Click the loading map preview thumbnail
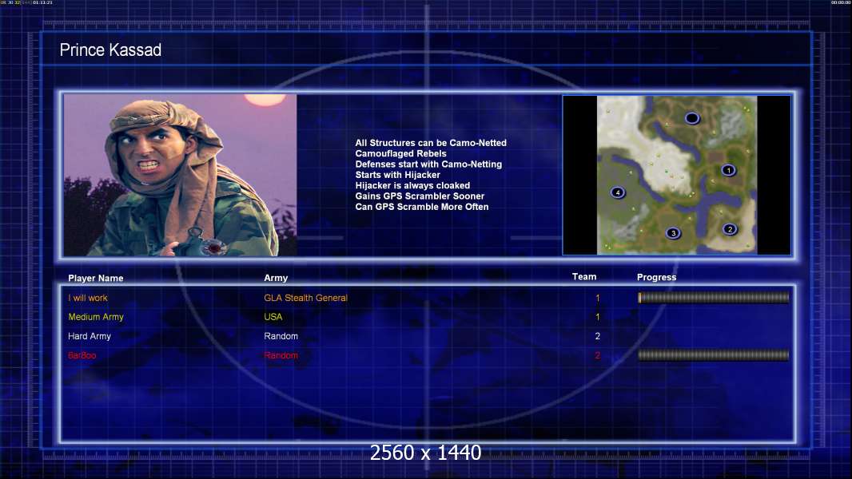The width and height of the screenshot is (852, 479). [676, 175]
